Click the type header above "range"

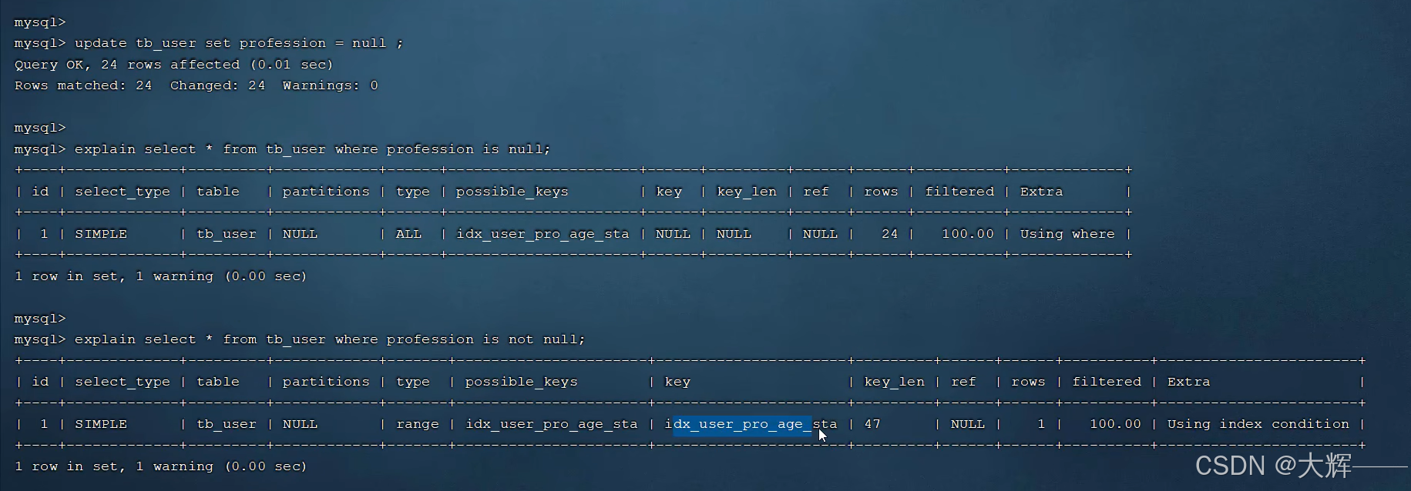[x=413, y=382]
